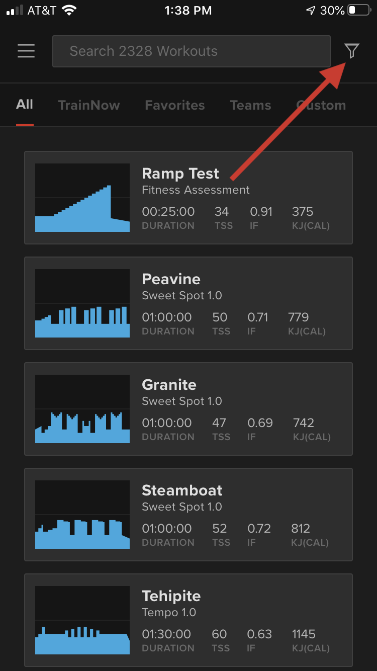
Task: Open the Favorites tab
Action: [175, 105]
